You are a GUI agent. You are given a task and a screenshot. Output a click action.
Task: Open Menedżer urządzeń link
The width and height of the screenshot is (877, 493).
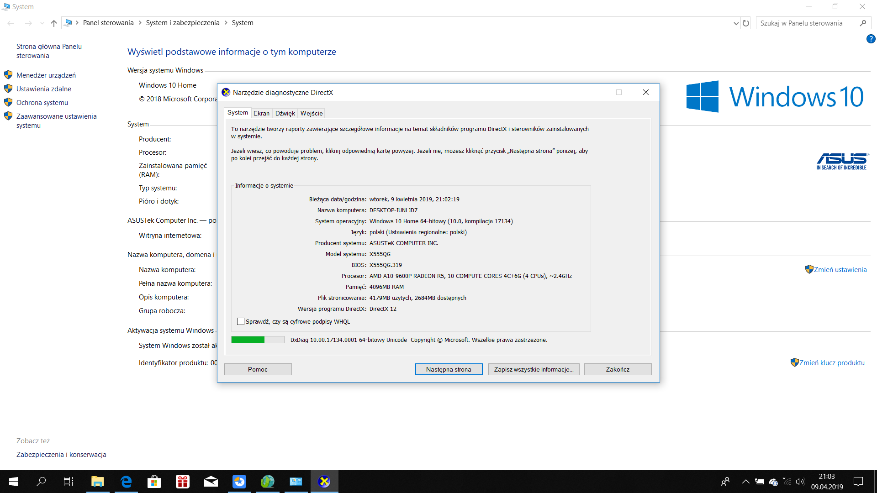46,75
